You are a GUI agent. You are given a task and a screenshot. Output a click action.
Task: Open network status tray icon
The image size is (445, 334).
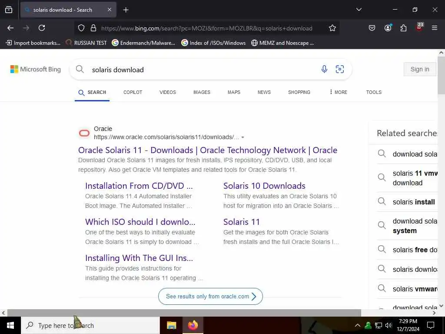pos(379,325)
